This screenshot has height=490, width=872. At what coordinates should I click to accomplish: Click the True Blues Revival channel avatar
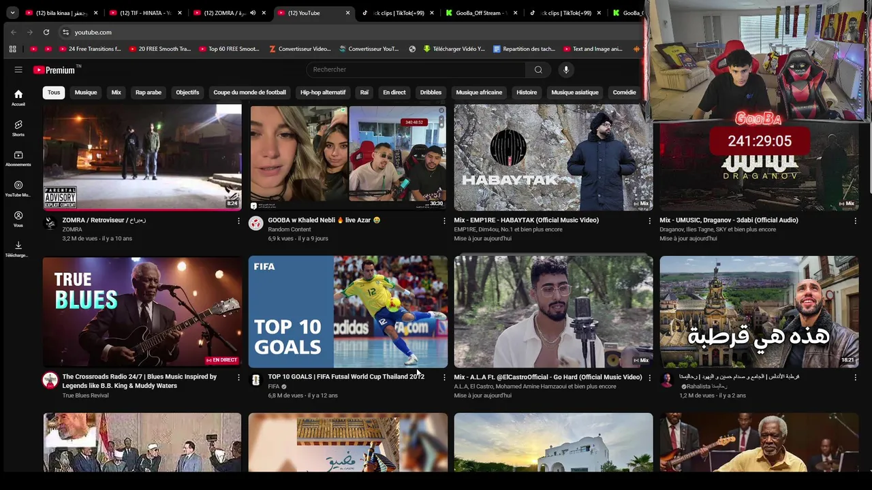point(50,380)
